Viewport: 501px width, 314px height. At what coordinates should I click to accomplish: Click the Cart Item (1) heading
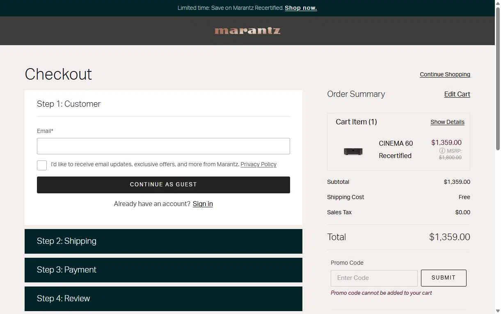coord(356,122)
